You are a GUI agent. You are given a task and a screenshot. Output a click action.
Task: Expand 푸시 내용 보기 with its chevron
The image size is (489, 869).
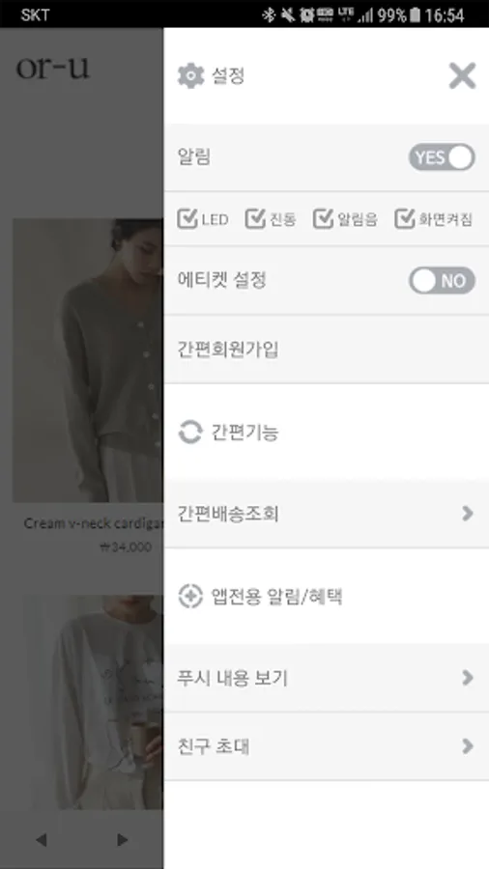click(468, 677)
